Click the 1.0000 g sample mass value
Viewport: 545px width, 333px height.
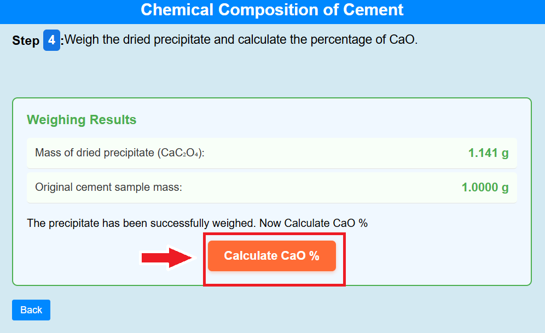(485, 188)
